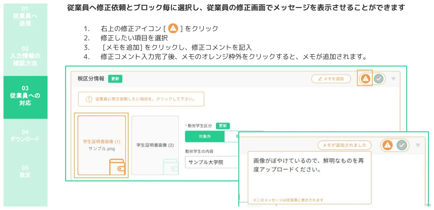The image size is (434, 210).
Task: Open step 02 入力情報の確認方法 in sidebar
Action: tap(25, 56)
